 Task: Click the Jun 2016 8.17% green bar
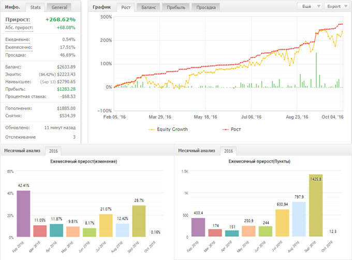point(90,233)
